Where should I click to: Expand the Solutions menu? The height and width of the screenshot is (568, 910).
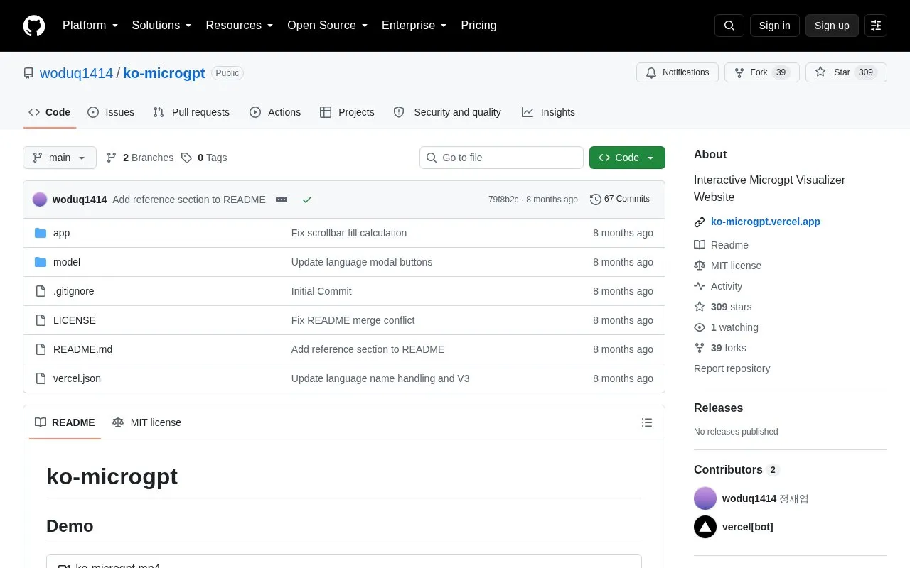162,26
